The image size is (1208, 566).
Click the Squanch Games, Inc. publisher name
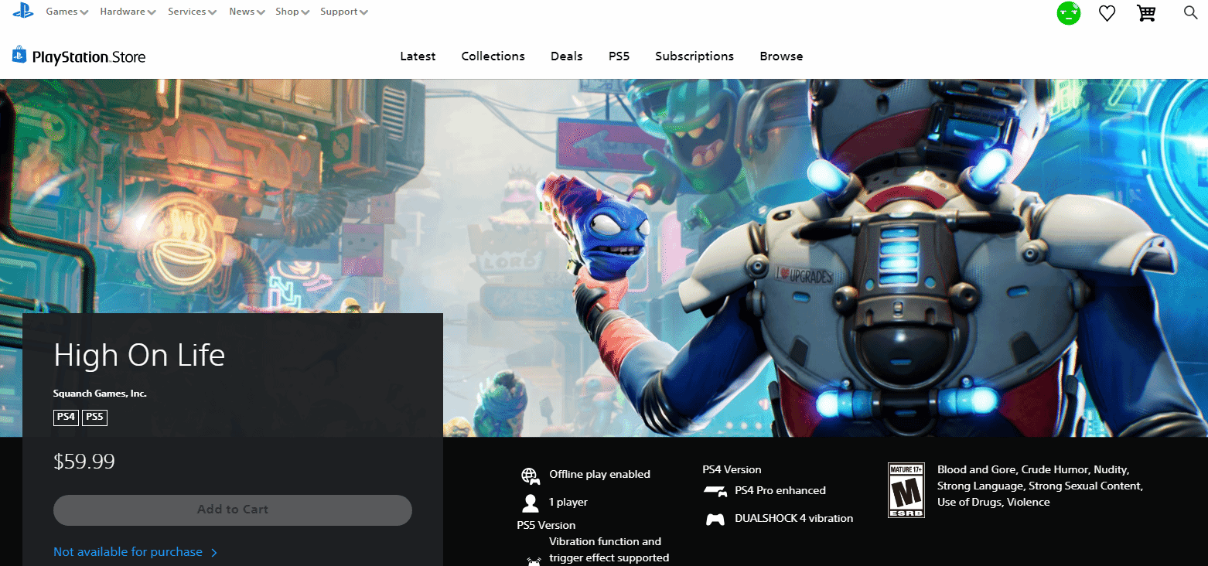[x=100, y=394]
